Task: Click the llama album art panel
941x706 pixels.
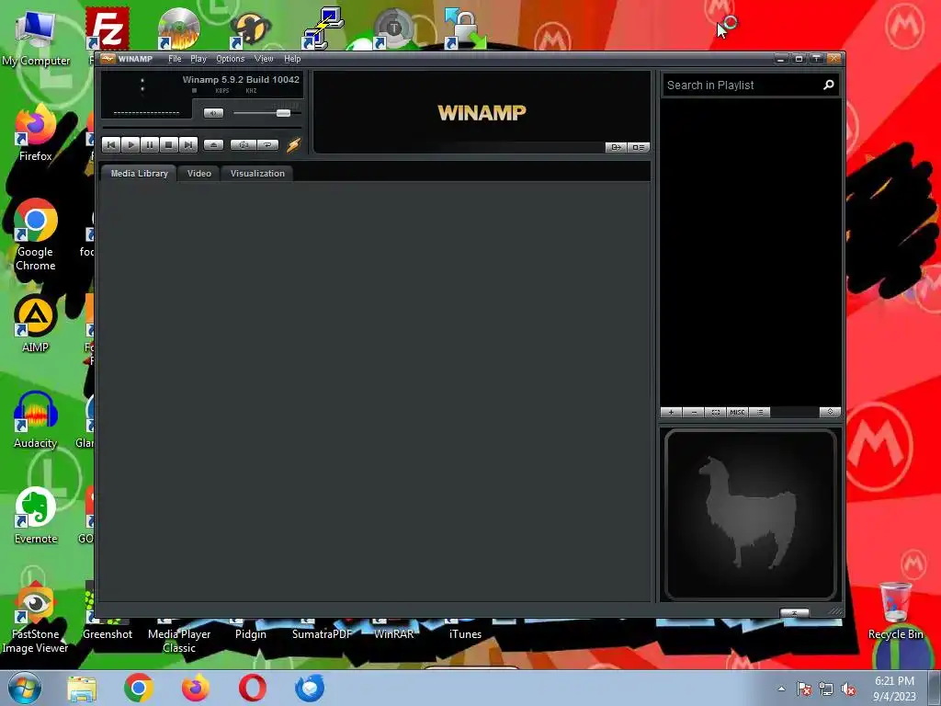Action: click(x=750, y=515)
